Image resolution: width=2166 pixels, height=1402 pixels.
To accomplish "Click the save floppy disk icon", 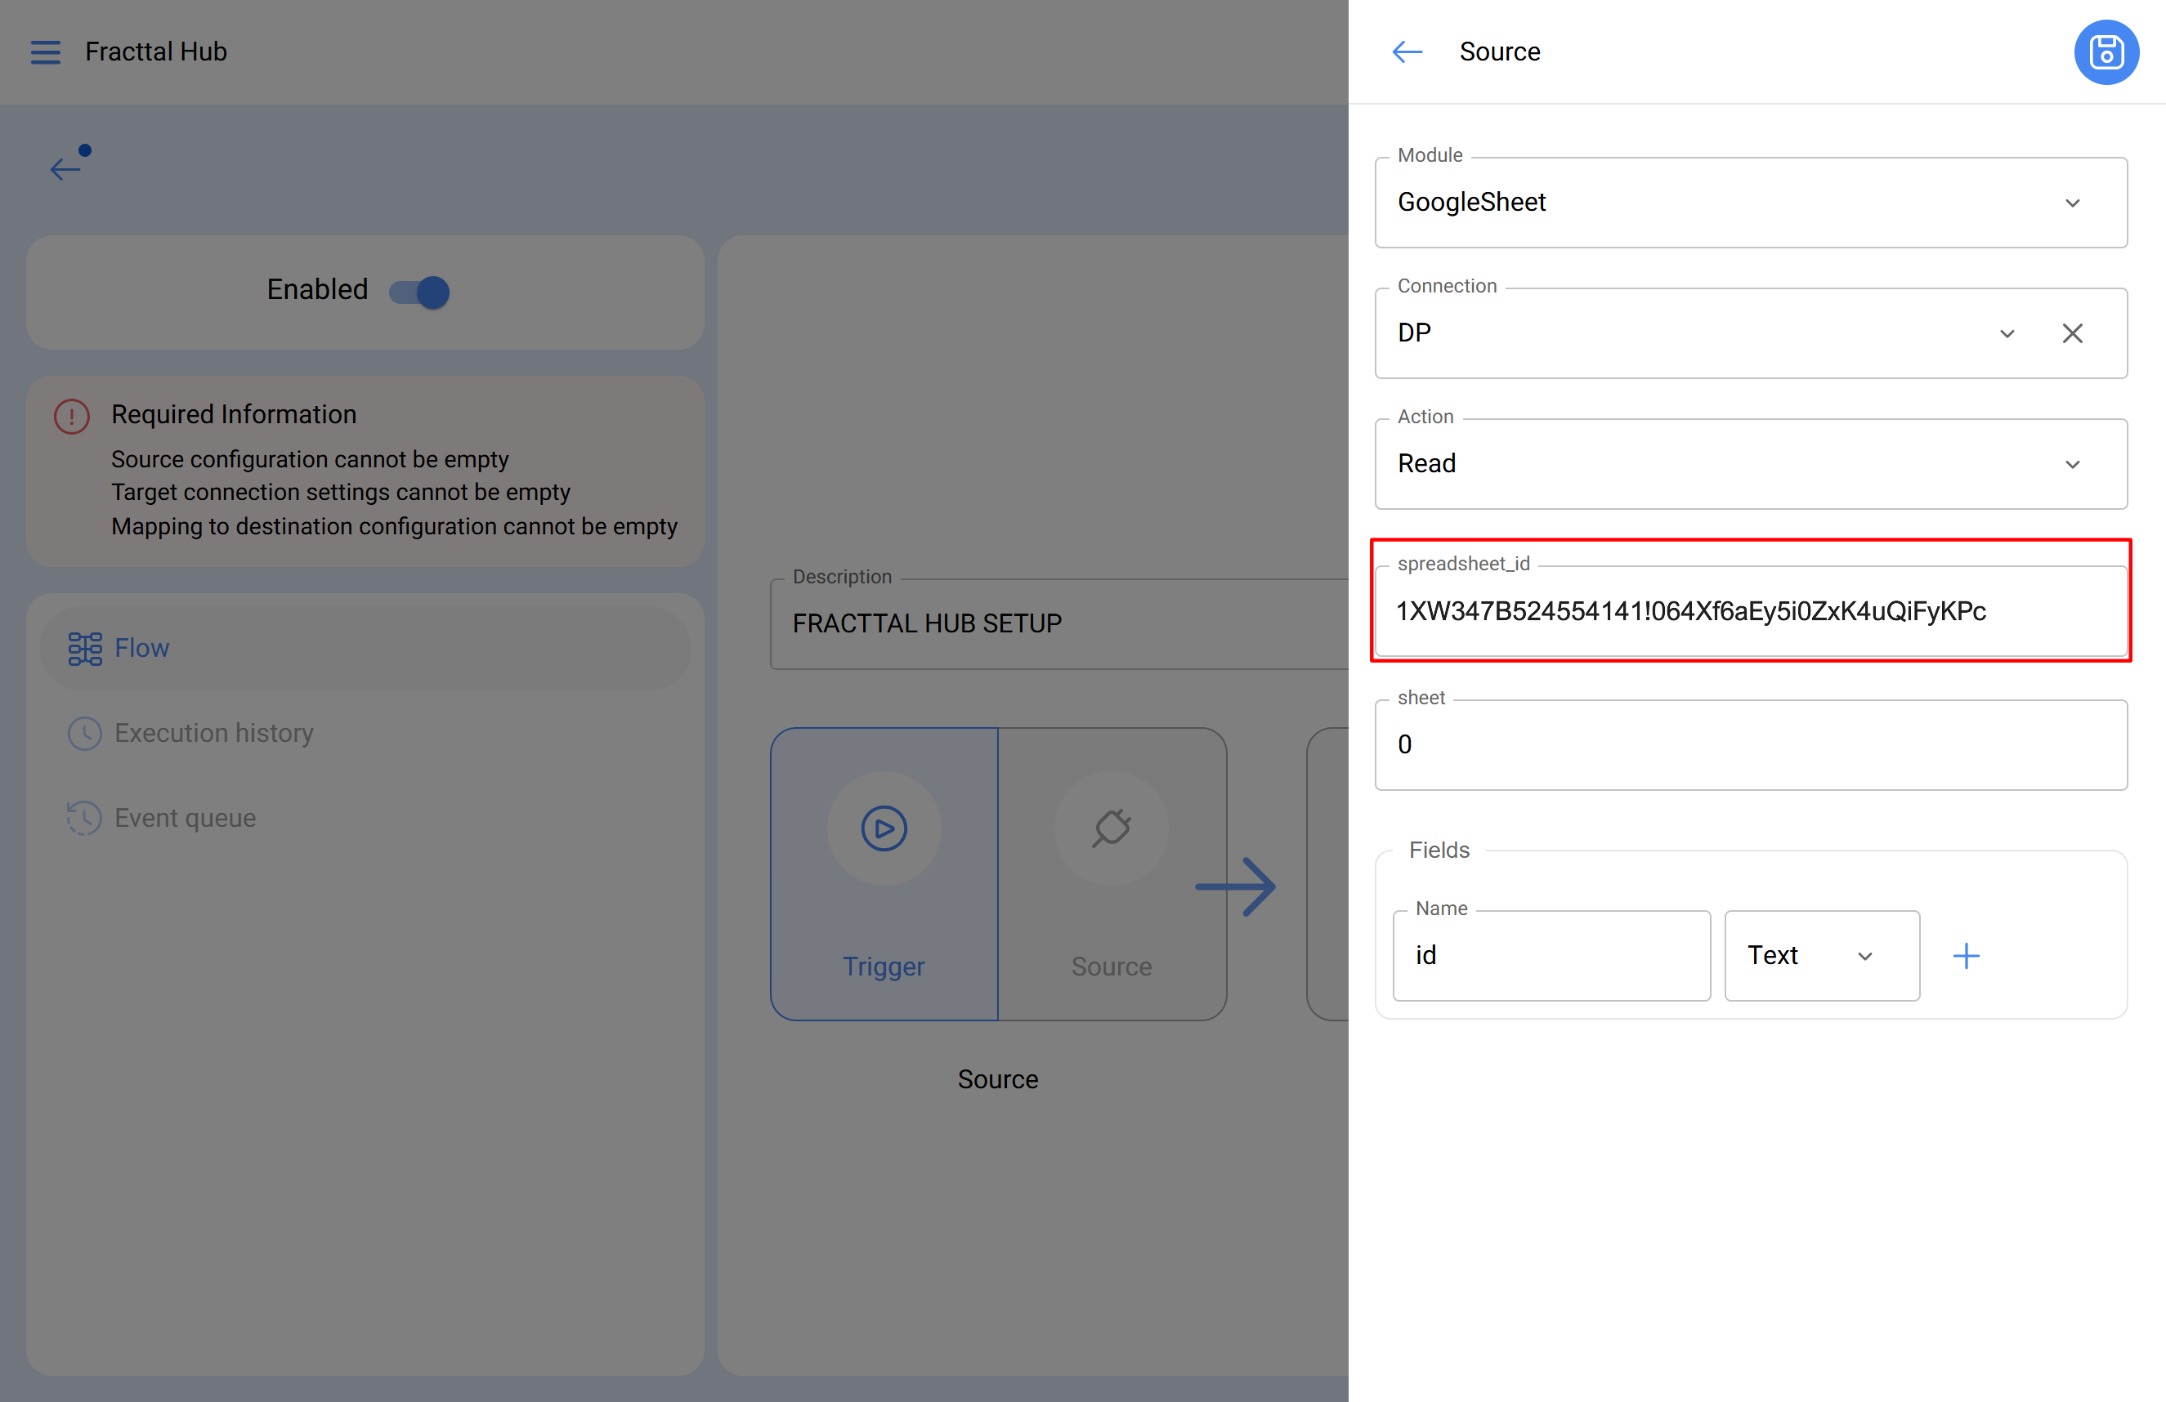I will pyautogui.click(x=2106, y=51).
